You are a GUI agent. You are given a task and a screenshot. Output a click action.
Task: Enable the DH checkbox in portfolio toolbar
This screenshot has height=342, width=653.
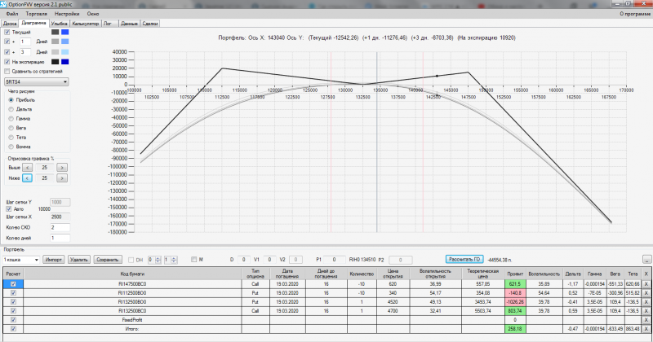pos(131,260)
